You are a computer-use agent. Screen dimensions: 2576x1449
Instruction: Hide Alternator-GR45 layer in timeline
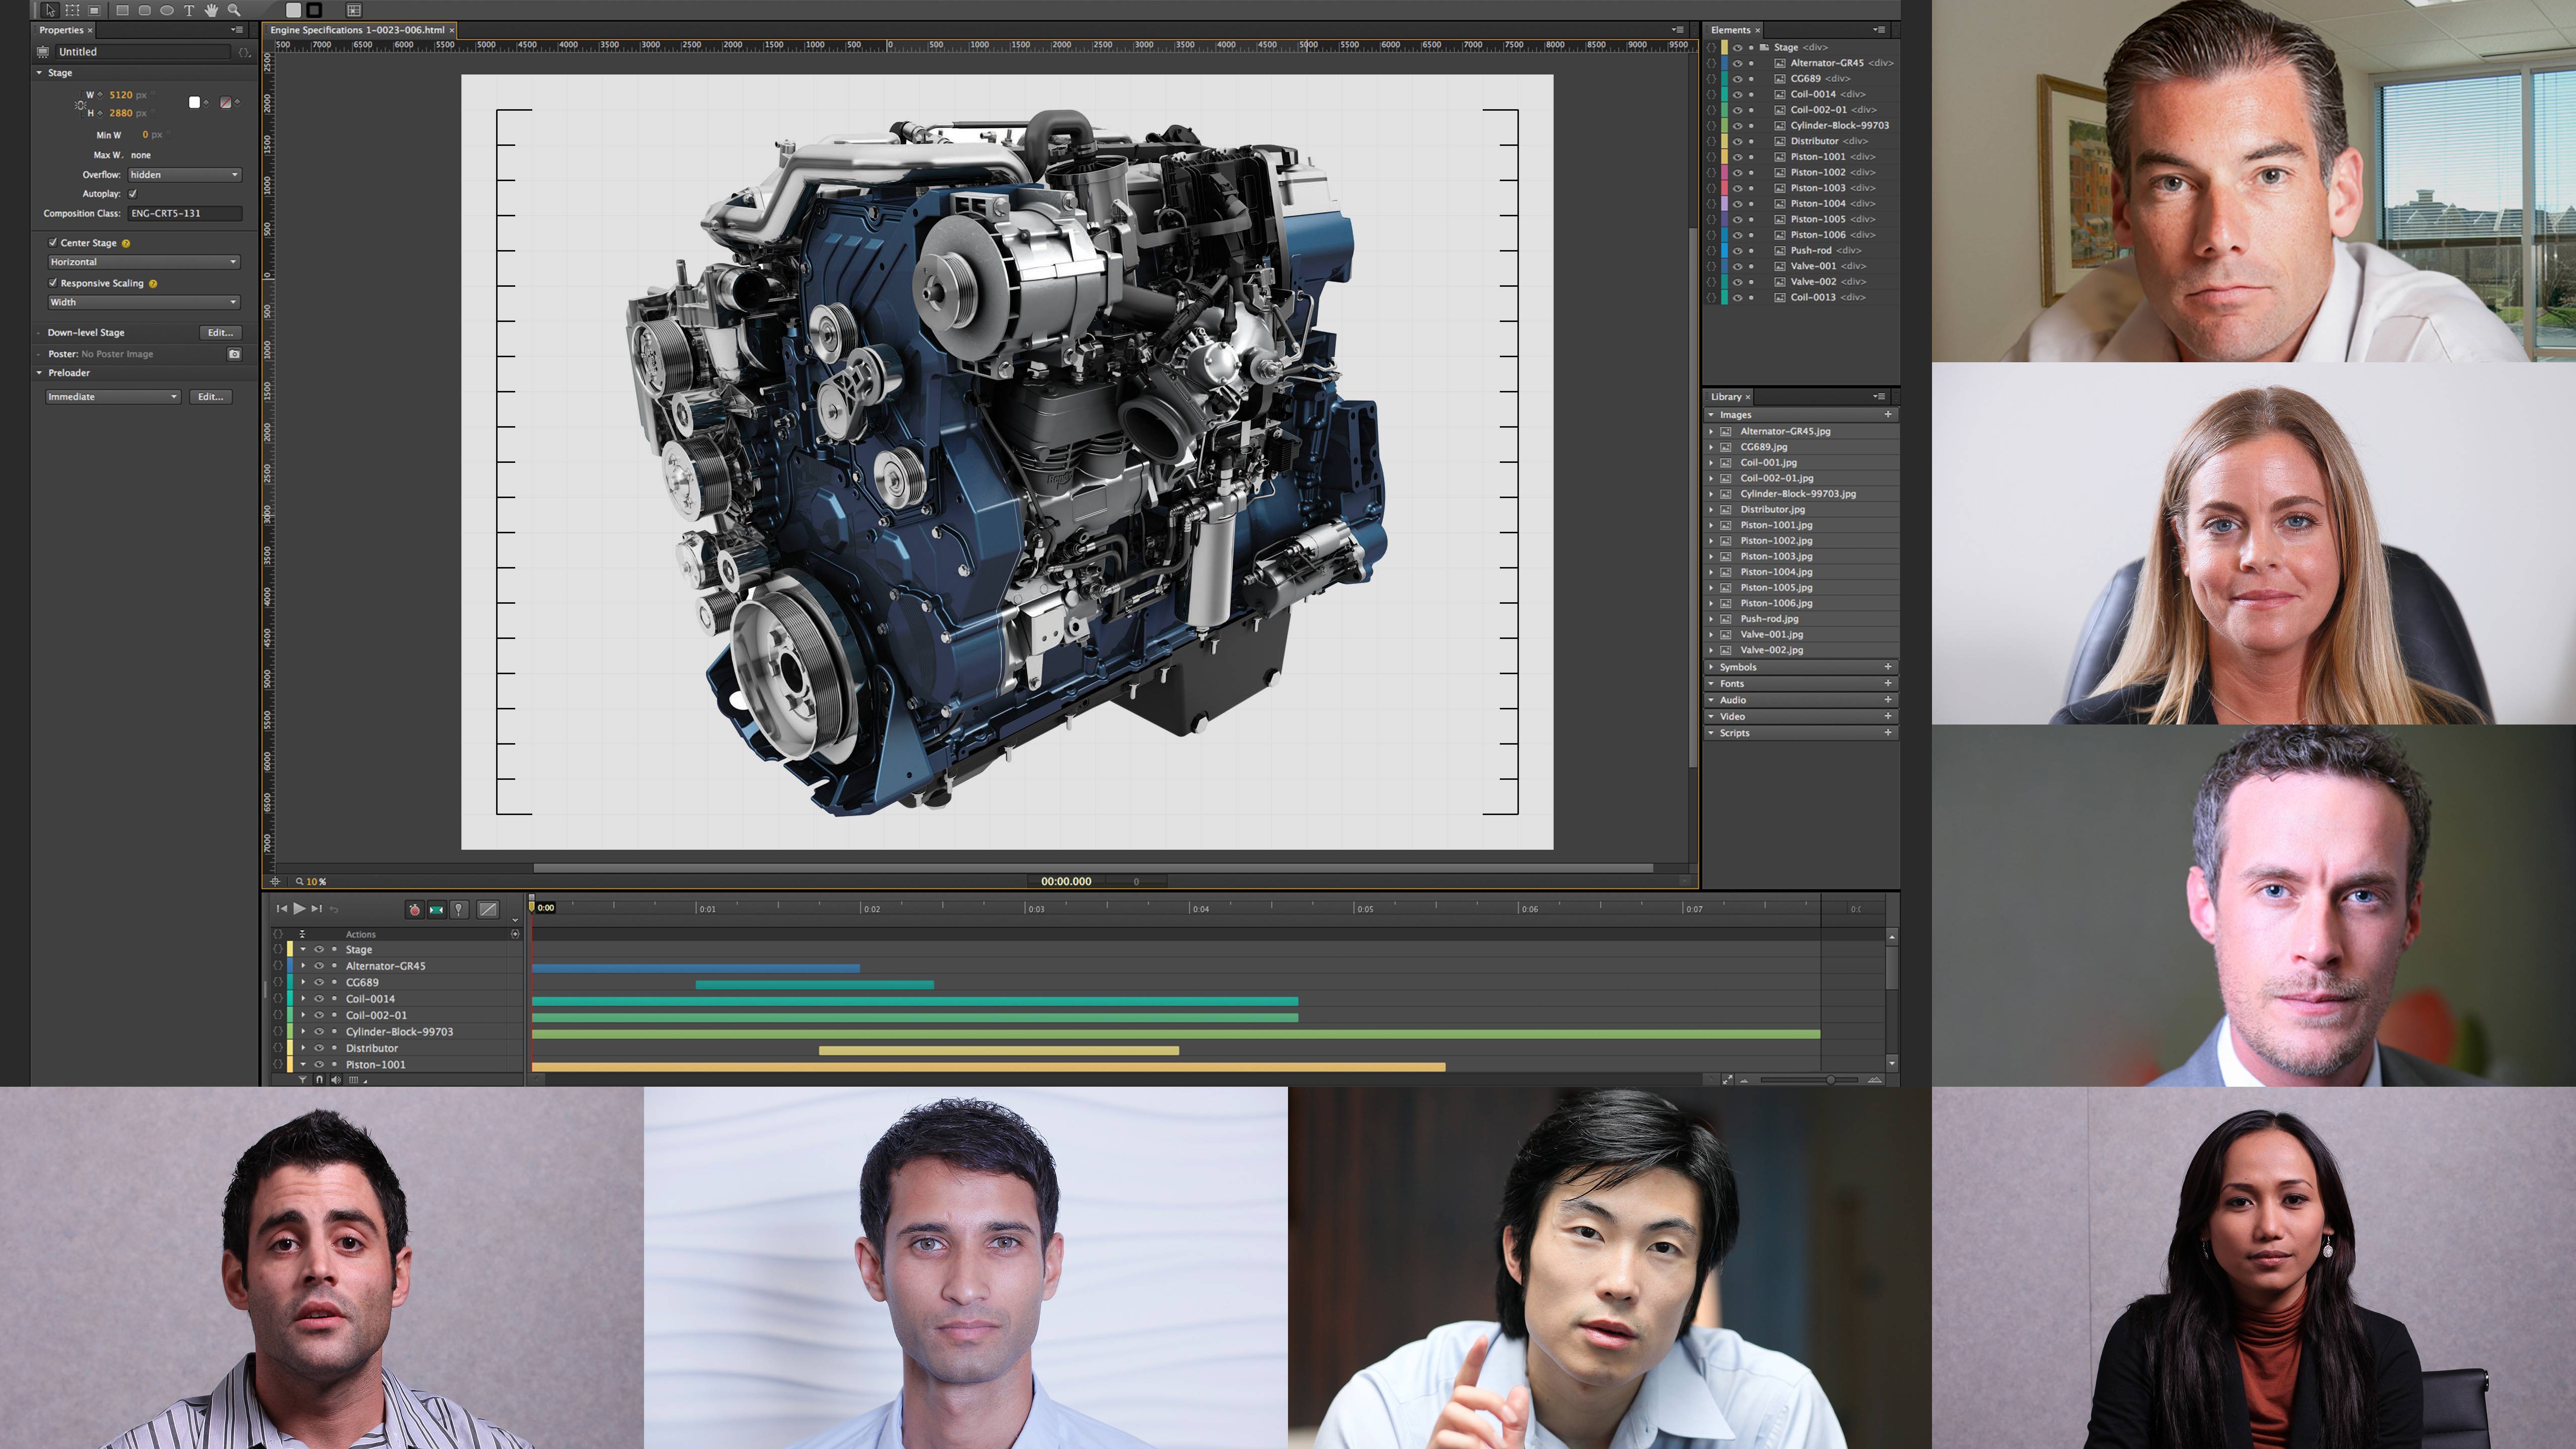click(319, 966)
